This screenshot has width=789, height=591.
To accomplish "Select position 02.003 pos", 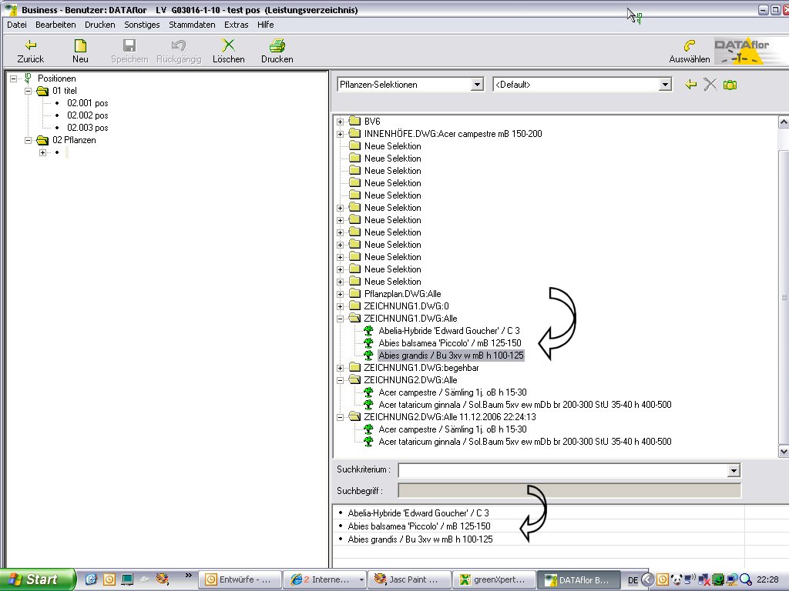I will pos(88,128).
